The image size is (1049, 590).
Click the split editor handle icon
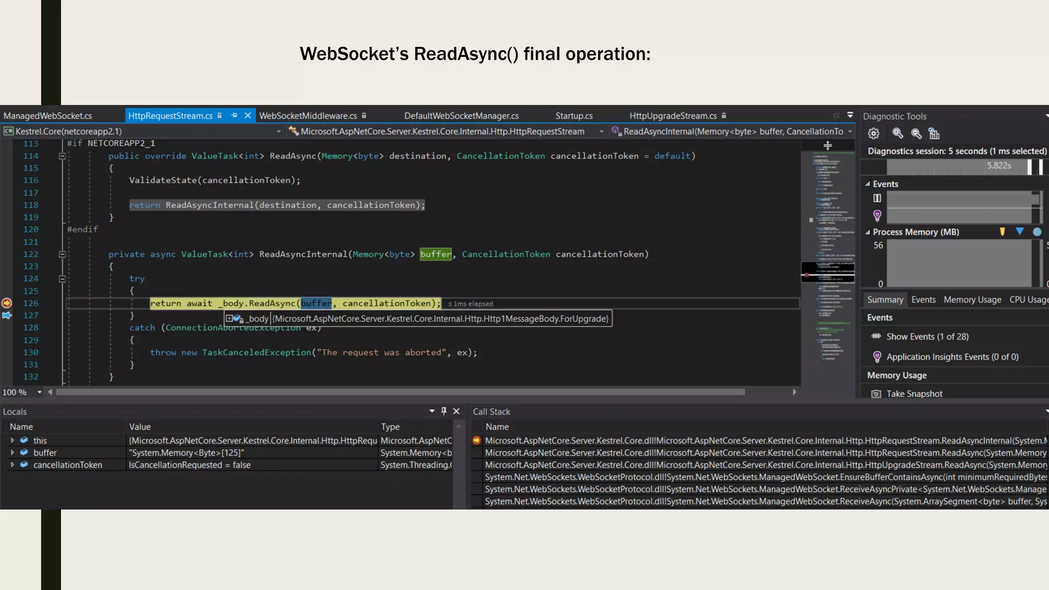[828, 145]
